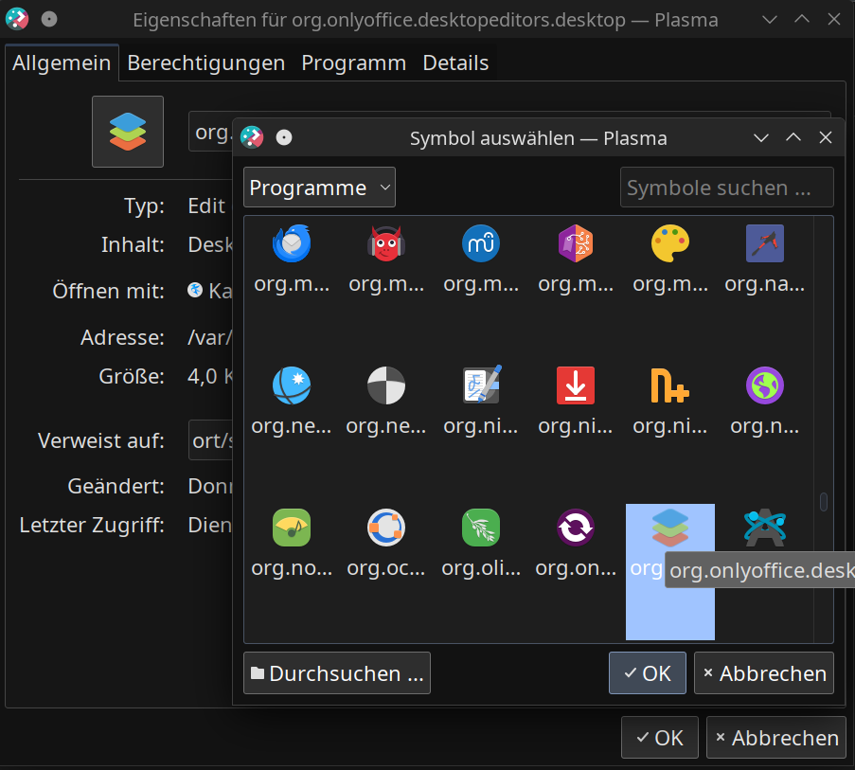Select the green music note gauge icon

click(x=292, y=528)
